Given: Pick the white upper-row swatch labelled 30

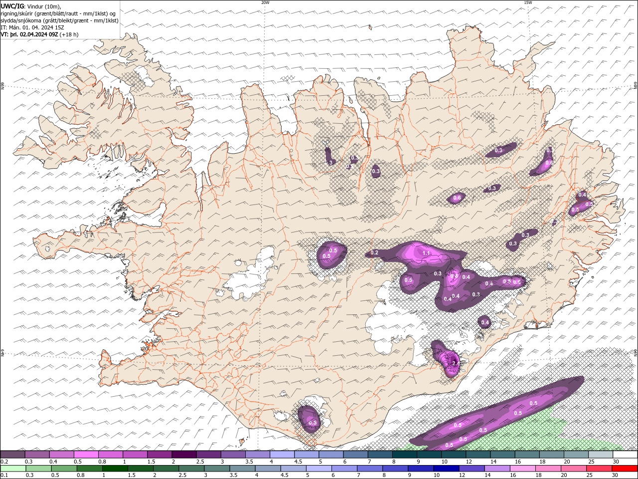Looking at the screenshot, I should 626,455.
